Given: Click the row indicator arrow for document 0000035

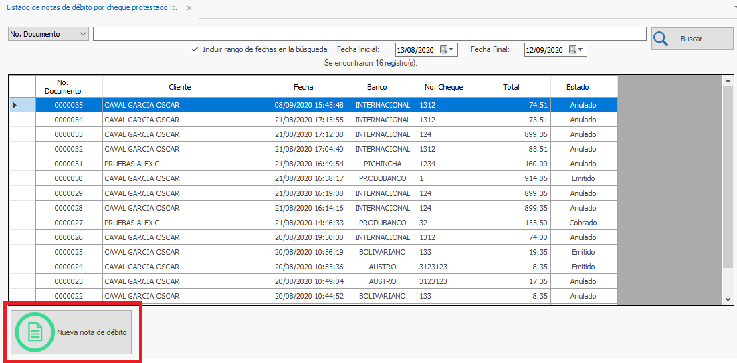Looking at the screenshot, I should click(15, 105).
